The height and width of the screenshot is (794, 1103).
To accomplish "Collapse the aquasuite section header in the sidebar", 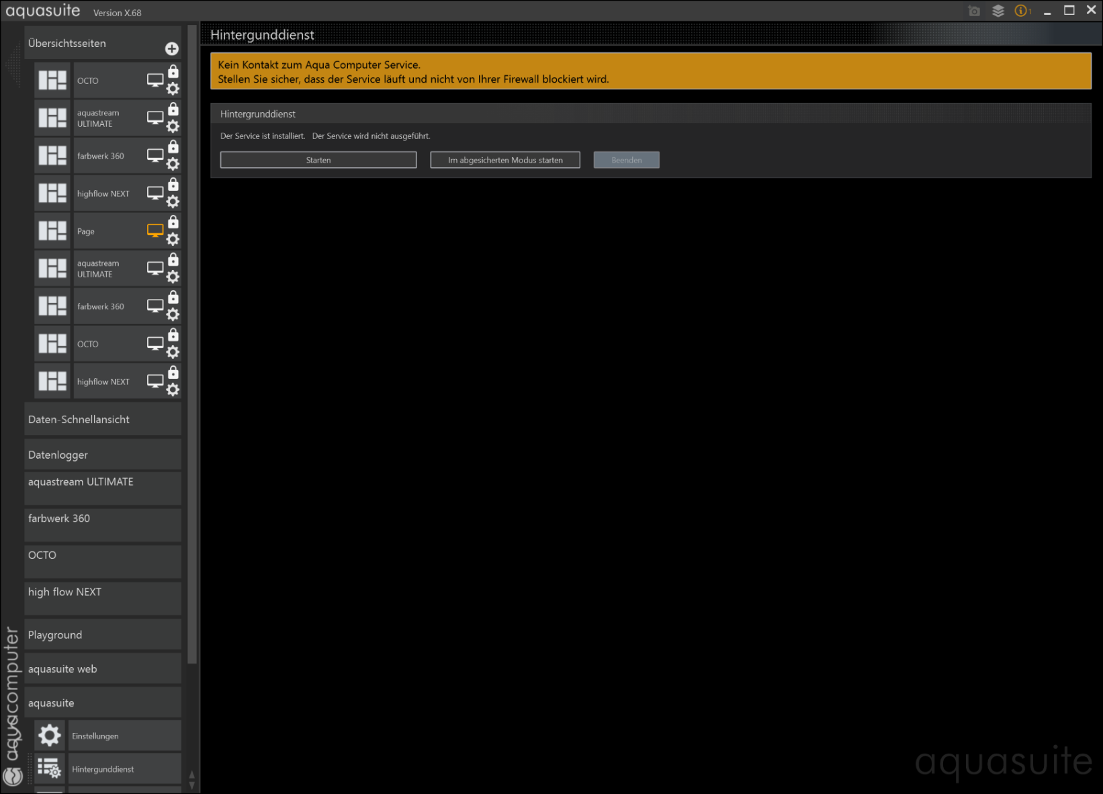I will pos(103,703).
